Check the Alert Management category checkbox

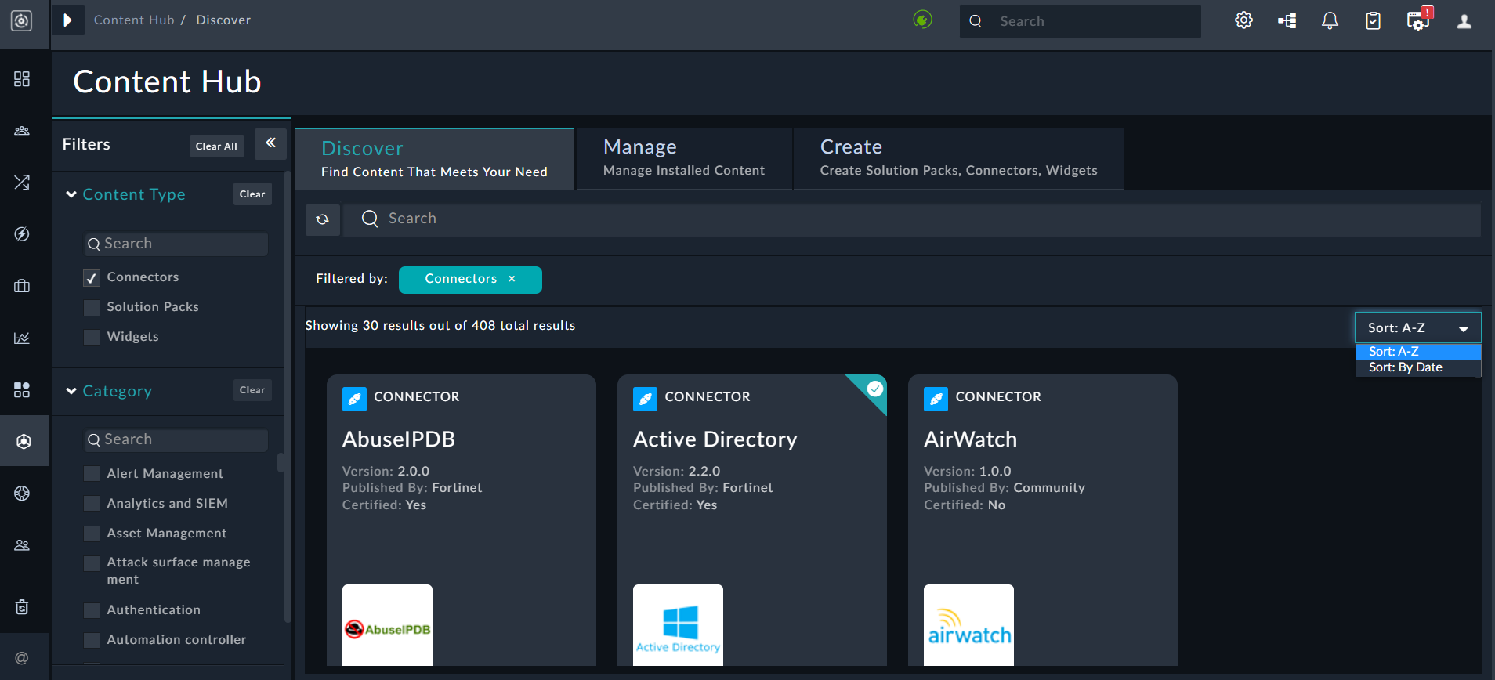tap(92, 474)
